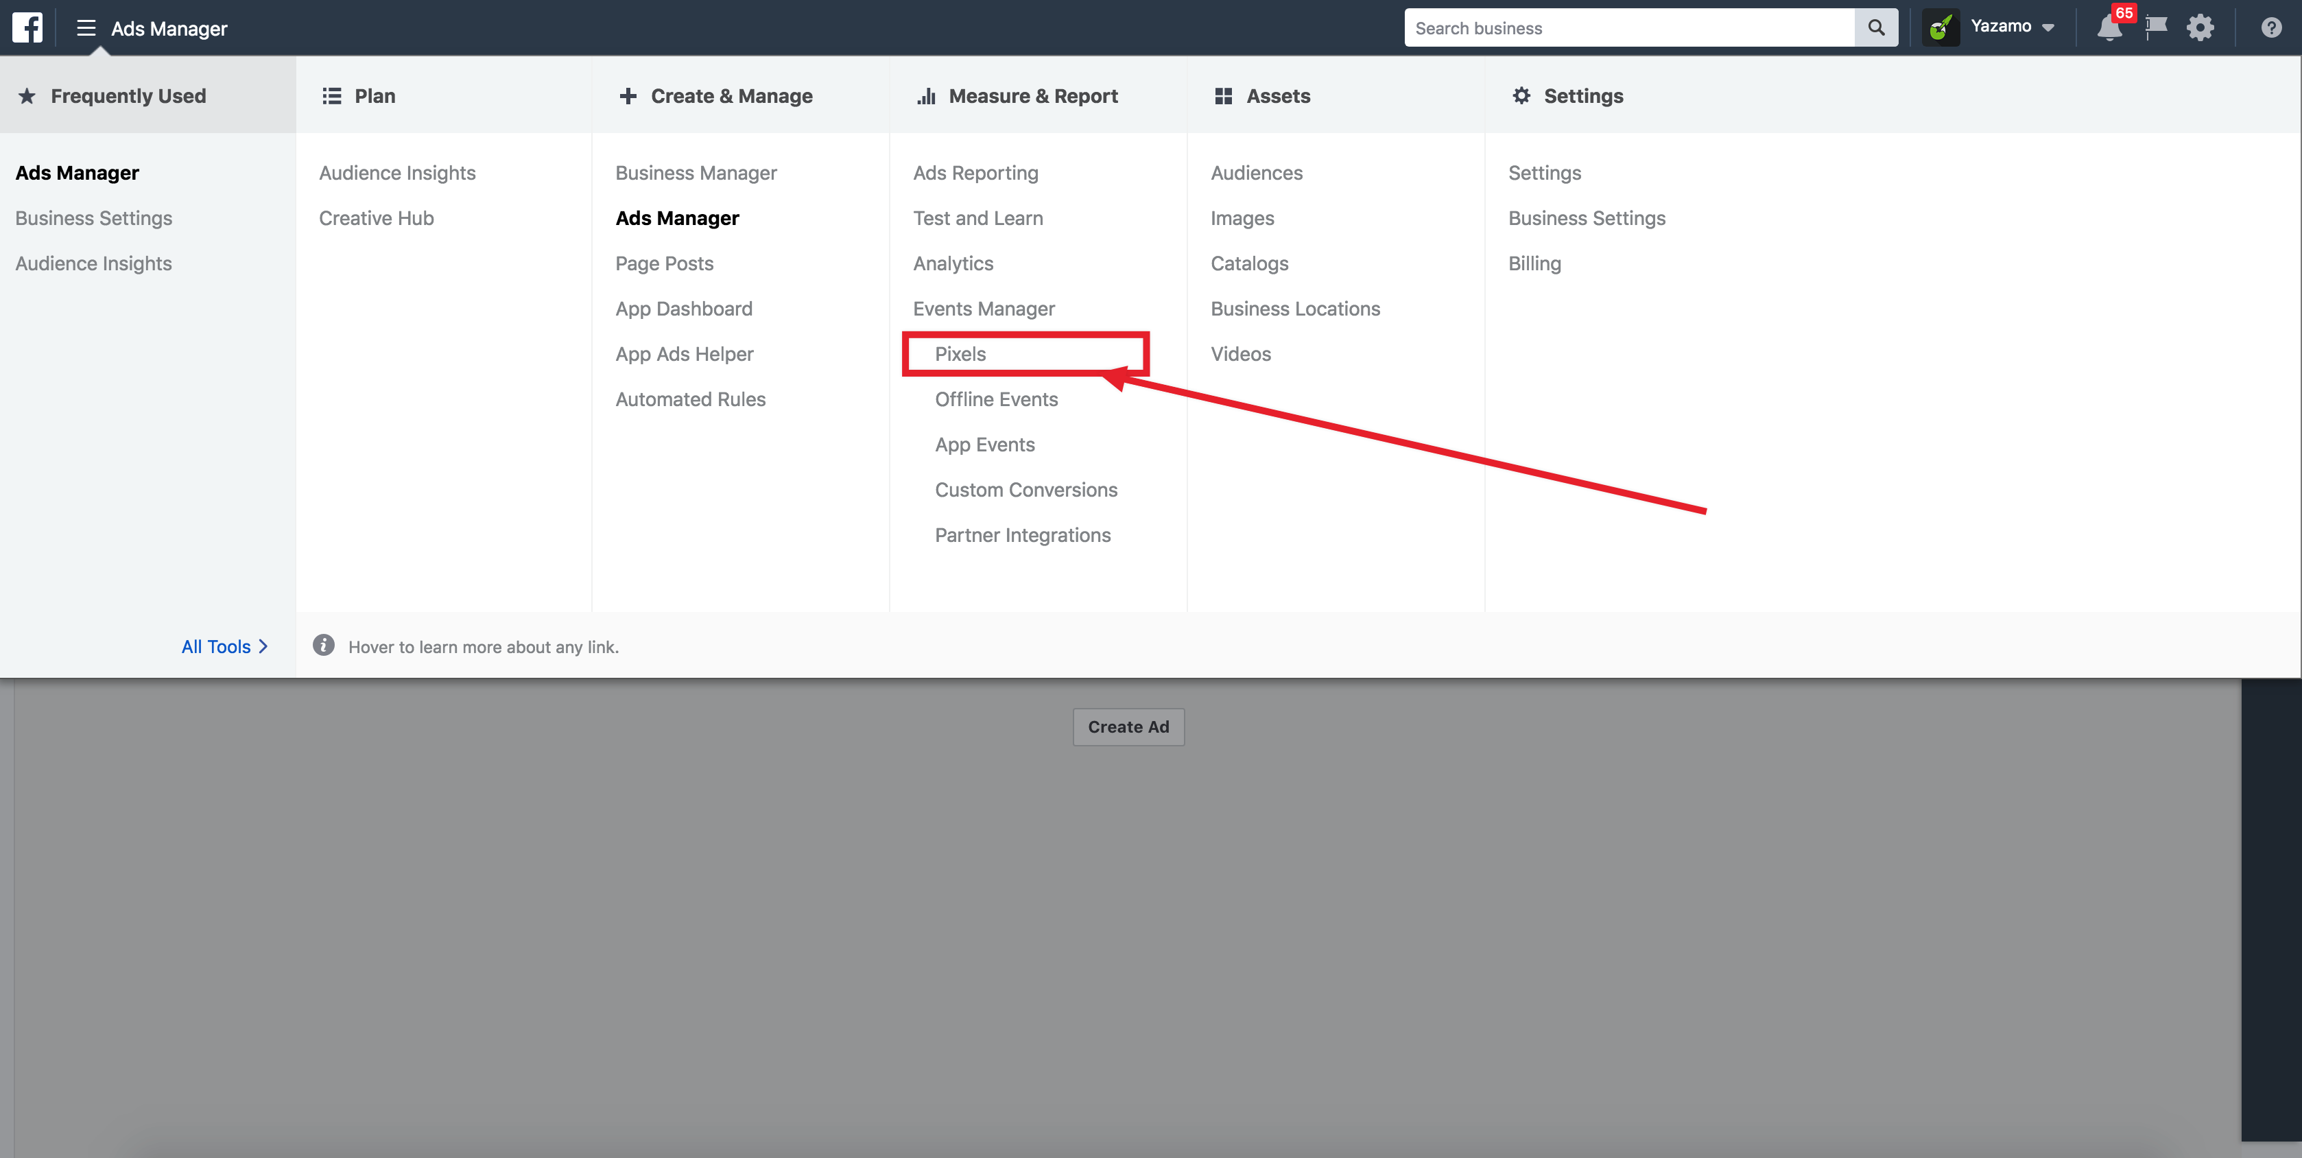Click the search magnifier button
The image size is (2302, 1158).
click(1877, 27)
